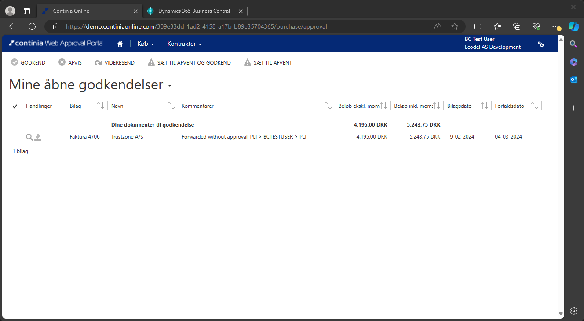Screen dimensions: 584x321
Task: Toggle the select-all checkmark column header
Action: tap(15, 106)
